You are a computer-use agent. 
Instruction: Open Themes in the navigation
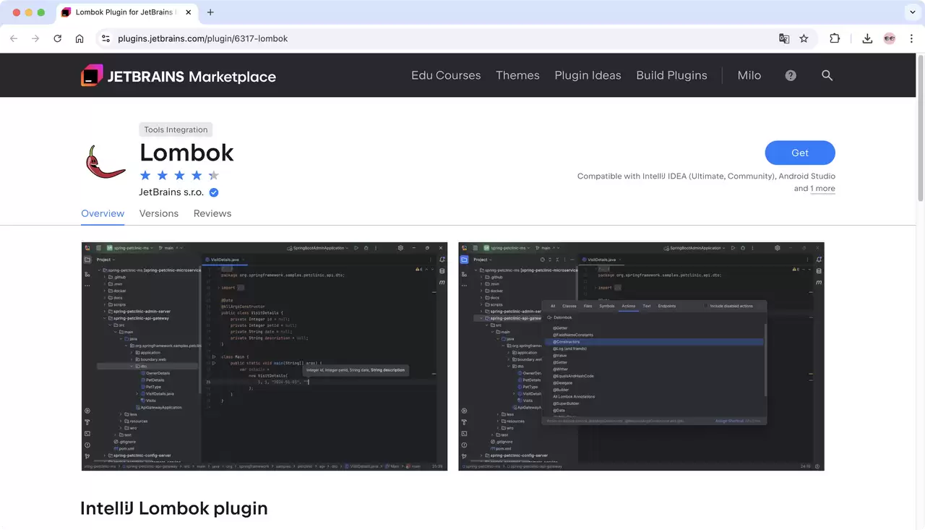click(x=517, y=75)
